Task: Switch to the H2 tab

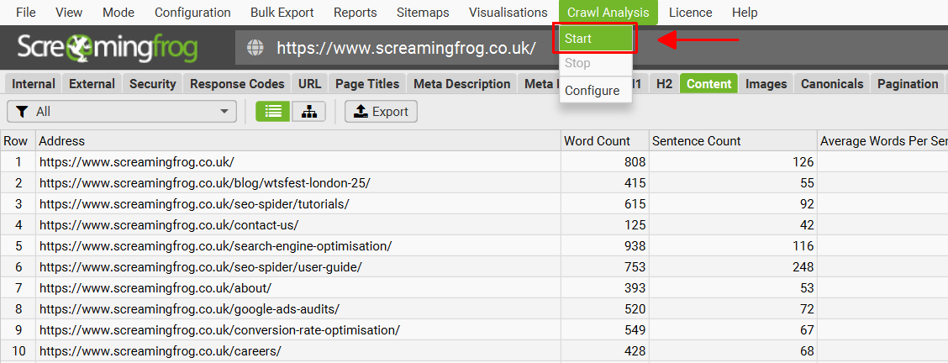Action: click(x=664, y=84)
